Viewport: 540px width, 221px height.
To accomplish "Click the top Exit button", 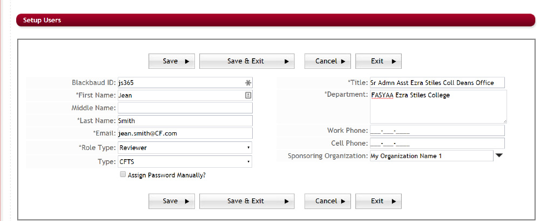I will [x=378, y=61].
